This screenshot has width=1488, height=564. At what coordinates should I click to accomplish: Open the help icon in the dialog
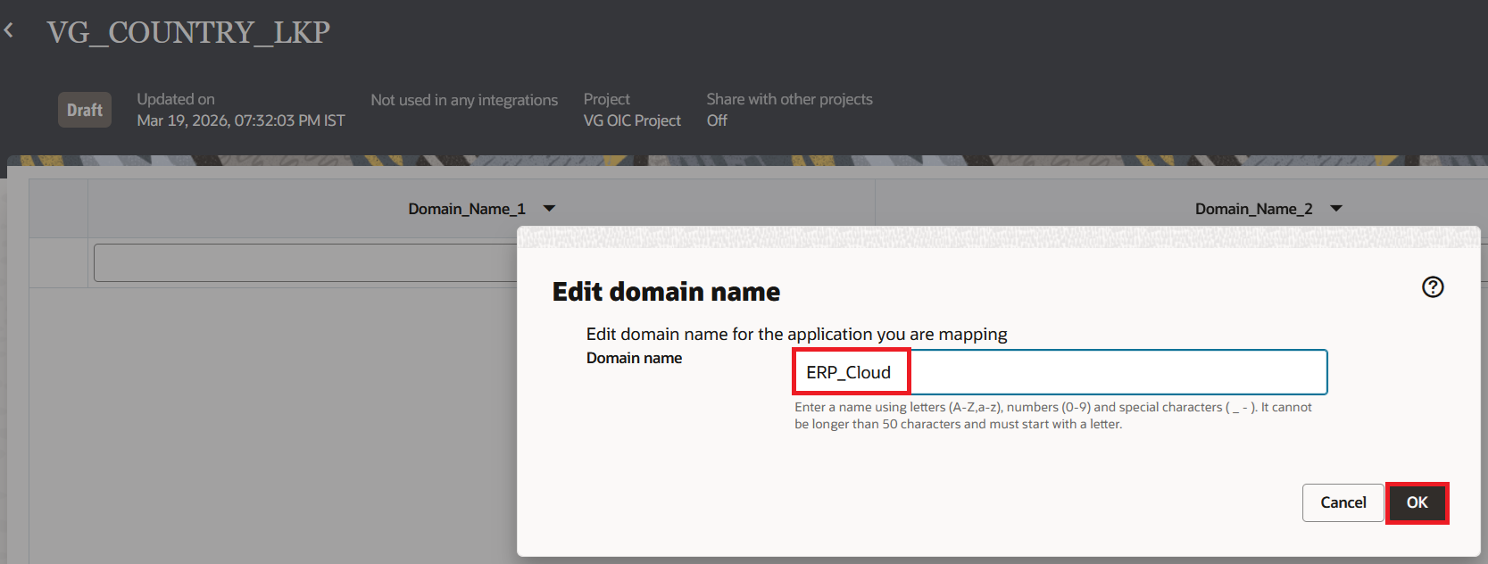1432,286
